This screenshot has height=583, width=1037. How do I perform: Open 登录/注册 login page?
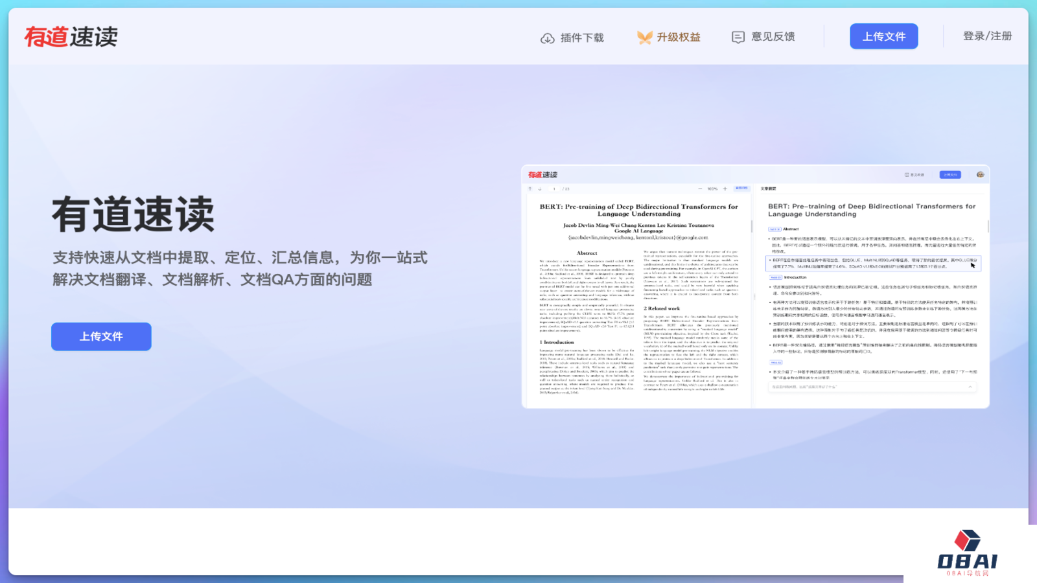pos(987,36)
